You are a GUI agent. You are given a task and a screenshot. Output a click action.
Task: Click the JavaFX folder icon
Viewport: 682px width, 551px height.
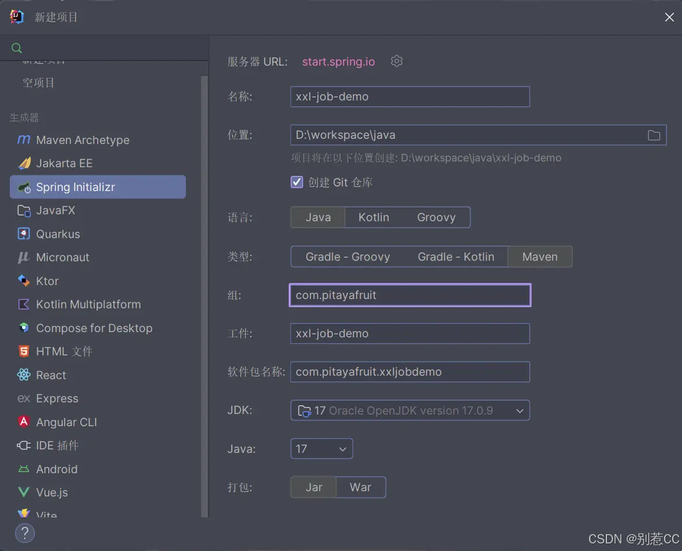tap(24, 211)
